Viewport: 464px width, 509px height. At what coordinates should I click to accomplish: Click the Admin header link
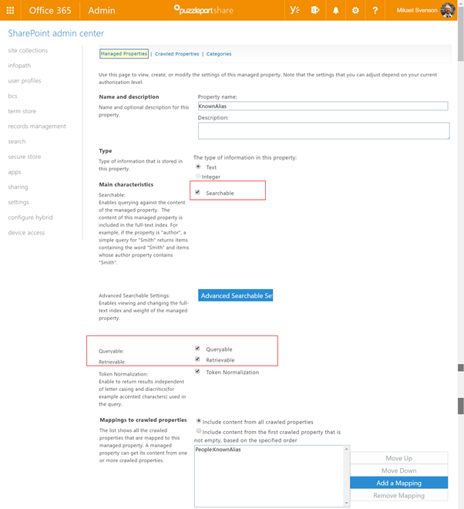(x=102, y=10)
